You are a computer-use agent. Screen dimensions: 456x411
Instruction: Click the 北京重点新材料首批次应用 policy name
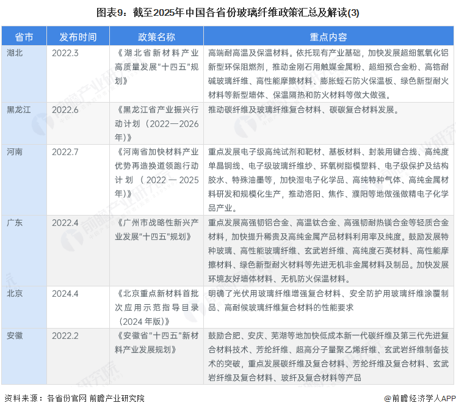pos(156,307)
